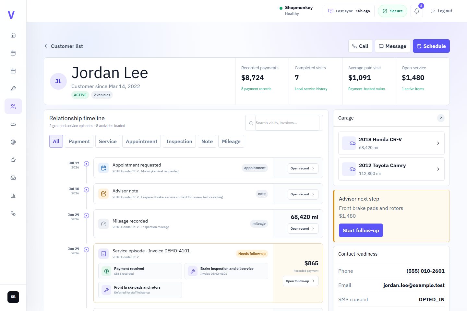Open the SB user avatar
The width and height of the screenshot is (467, 311).
coord(13,297)
